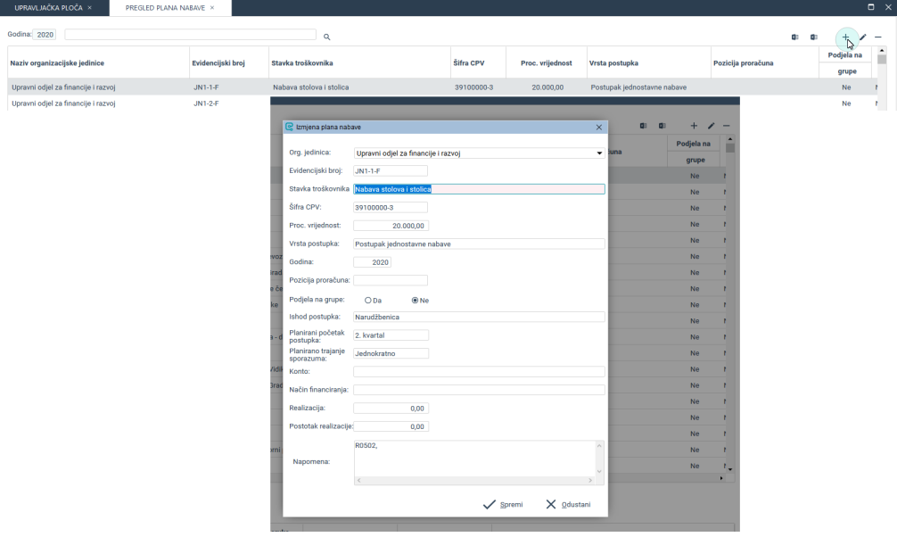Viewport: 897px width, 537px height.
Task: Click the Konto input field
Action: (479, 372)
